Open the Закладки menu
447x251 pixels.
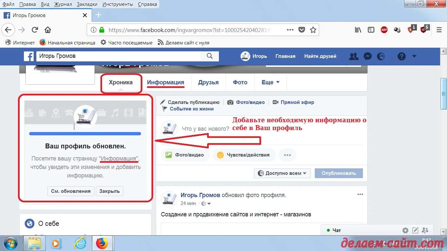(x=87, y=4)
